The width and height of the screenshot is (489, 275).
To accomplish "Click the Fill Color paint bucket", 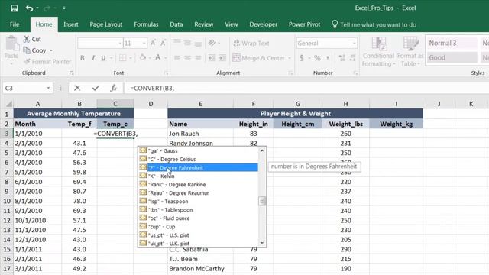I will tap(143, 58).
